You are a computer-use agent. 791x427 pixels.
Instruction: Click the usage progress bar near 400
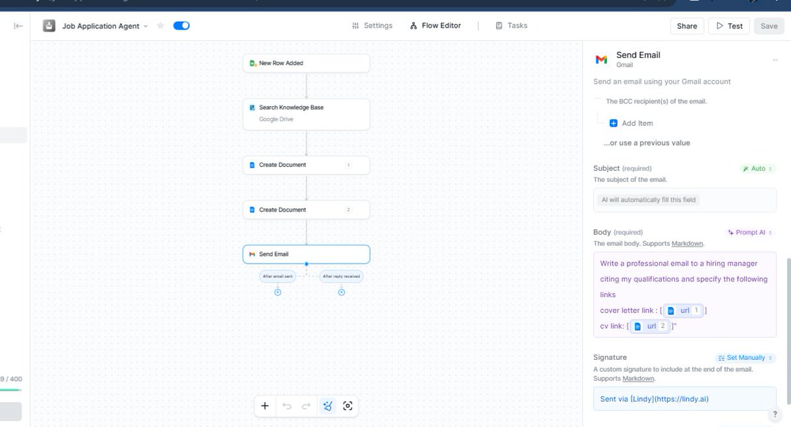[11, 390]
